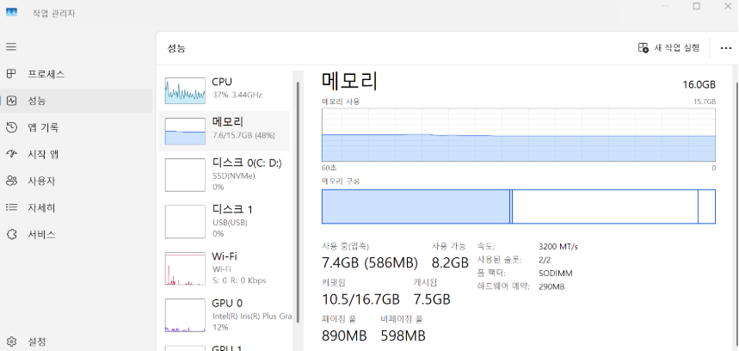Click the resource list scrollbar
This screenshot has width=739, height=351.
298,202
